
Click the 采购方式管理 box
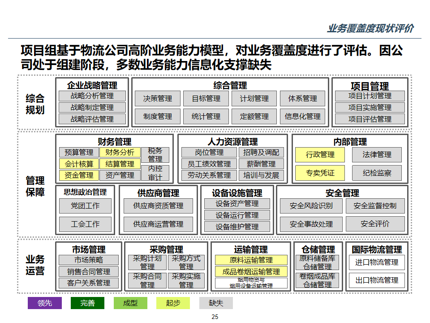click(x=186, y=262)
